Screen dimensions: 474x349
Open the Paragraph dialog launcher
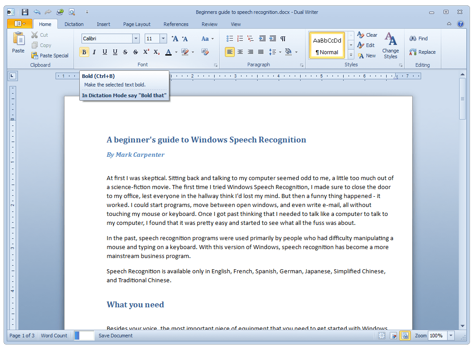point(302,65)
